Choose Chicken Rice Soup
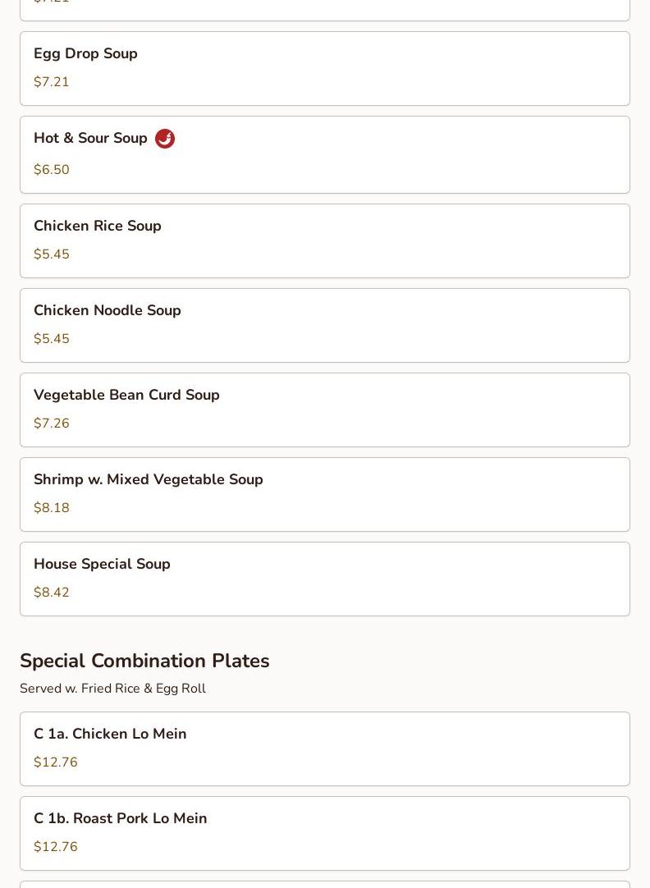The width and height of the screenshot is (650, 888). 325,240
